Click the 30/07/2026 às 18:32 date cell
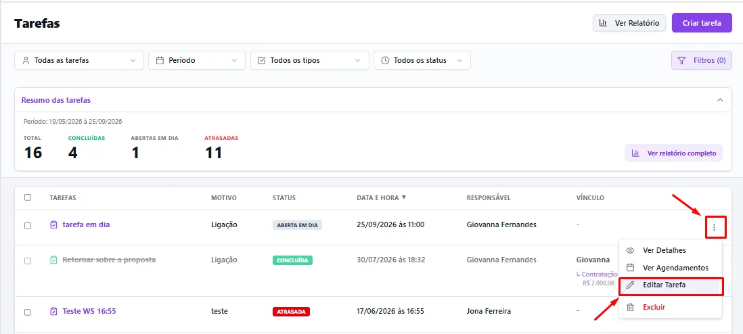Image resolution: width=743 pixels, height=334 pixels. [391, 260]
